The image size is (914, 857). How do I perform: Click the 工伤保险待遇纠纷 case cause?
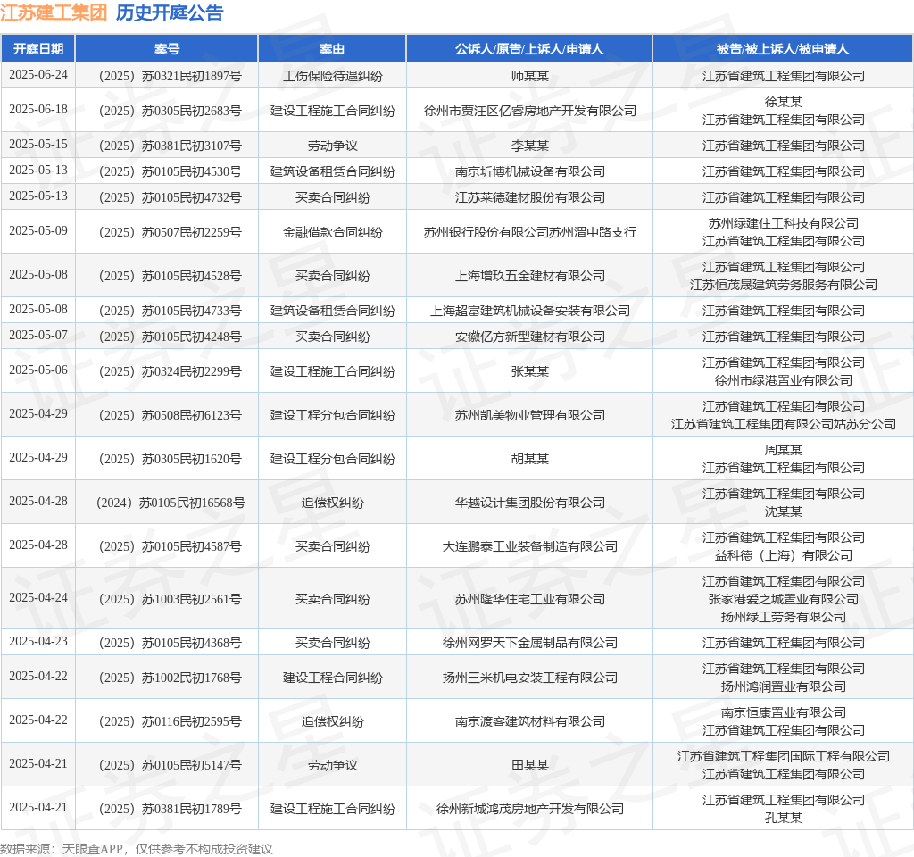pyautogui.click(x=333, y=76)
